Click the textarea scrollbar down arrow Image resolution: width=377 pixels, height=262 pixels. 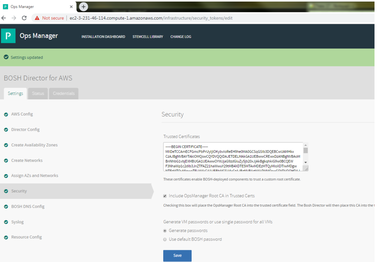point(306,162)
